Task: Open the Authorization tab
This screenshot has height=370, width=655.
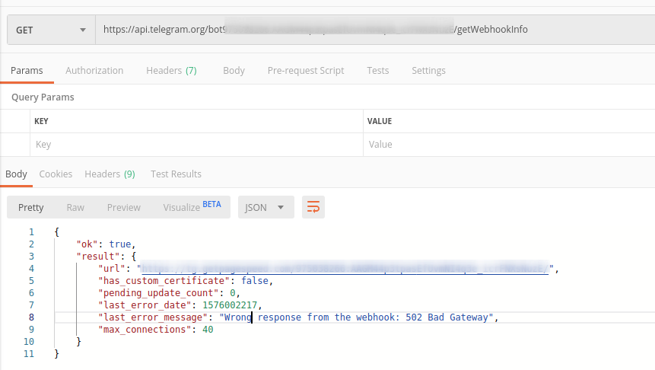Action: pos(94,70)
